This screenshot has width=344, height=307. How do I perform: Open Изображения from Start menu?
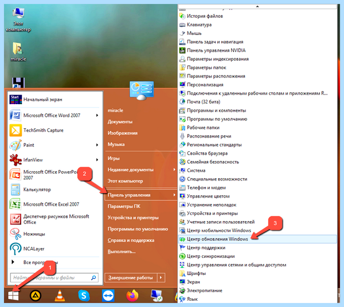[x=123, y=133]
